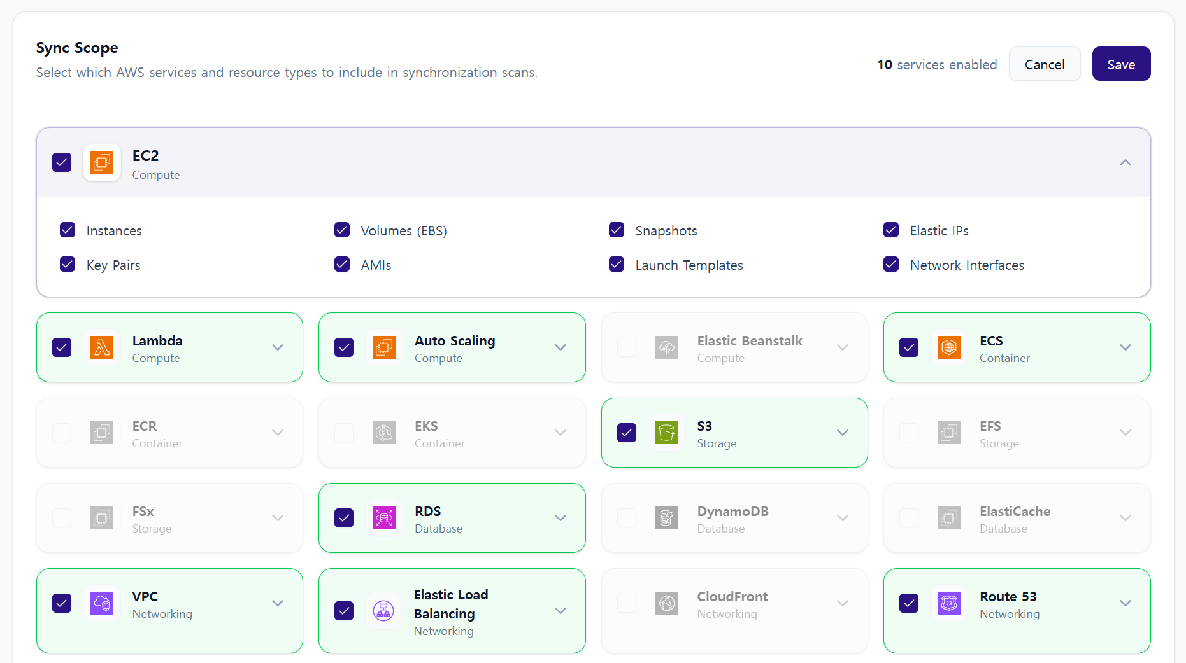Screen dimensions: 1186x663
Task: Expand the ECR card chevron
Action: point(278,433)
